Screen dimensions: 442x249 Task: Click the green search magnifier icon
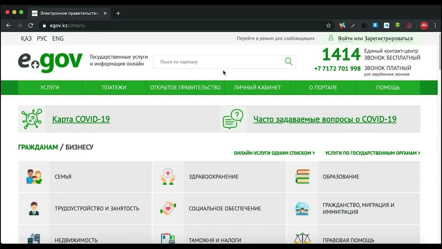(x=288, y=61)
